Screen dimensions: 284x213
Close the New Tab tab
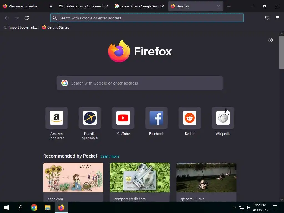pyautogui.click(x=219, y=6)
